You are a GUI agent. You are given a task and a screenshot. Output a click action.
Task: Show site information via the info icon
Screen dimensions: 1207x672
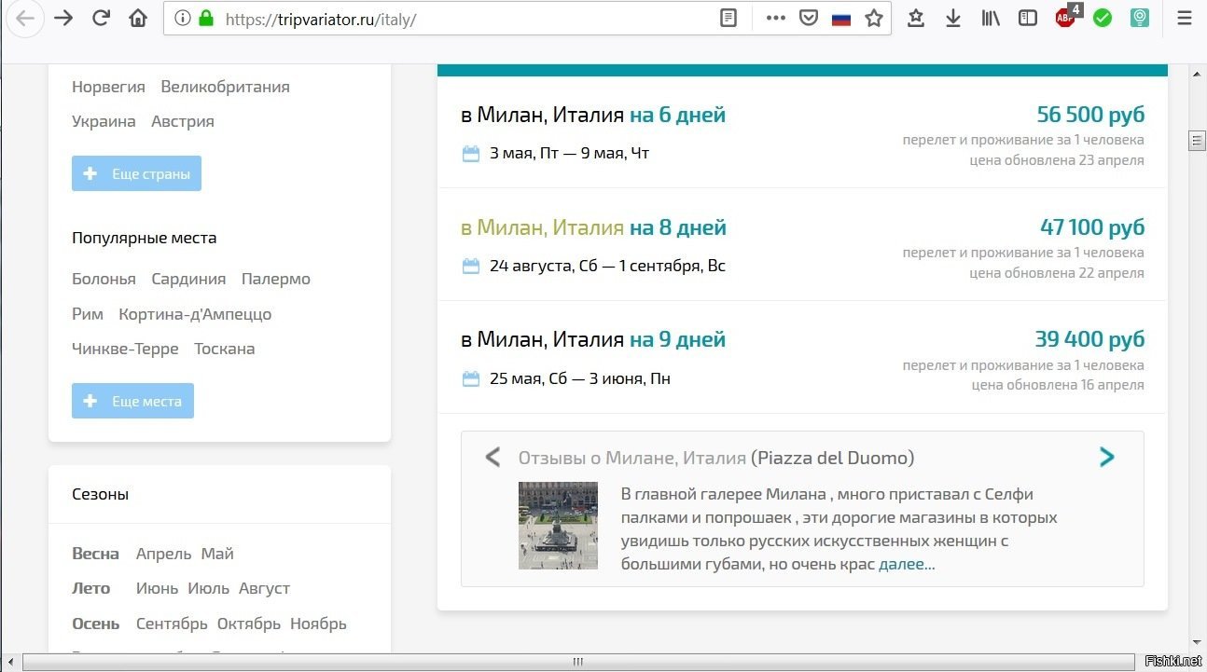click(183, 19)
